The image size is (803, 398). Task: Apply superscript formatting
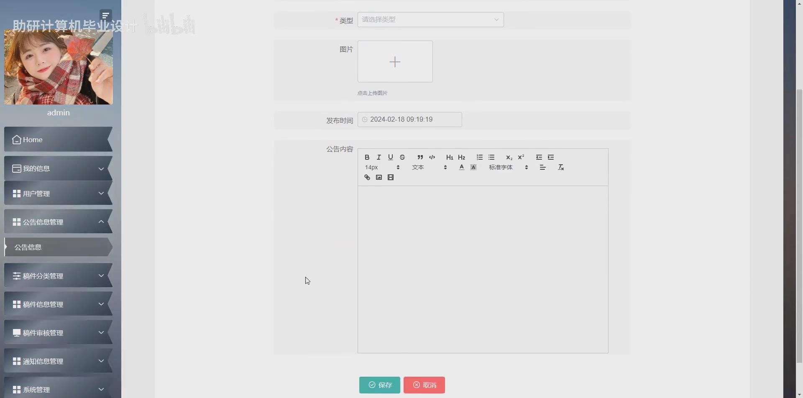pos(521,157)
